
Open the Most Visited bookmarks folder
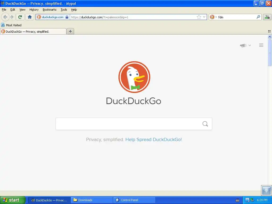click(11, 25)
